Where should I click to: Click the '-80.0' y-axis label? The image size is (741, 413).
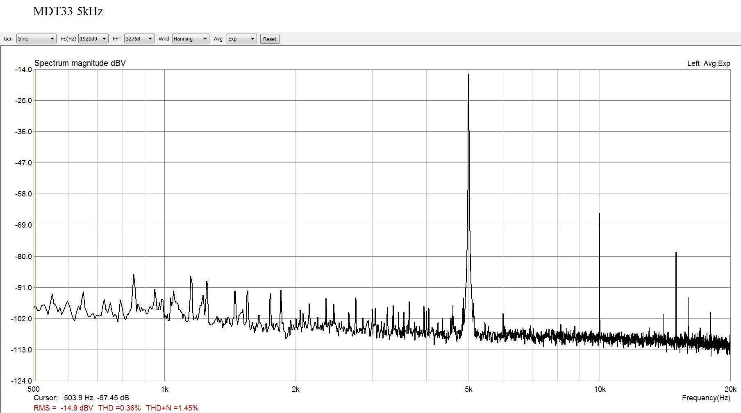coord(23,257)
